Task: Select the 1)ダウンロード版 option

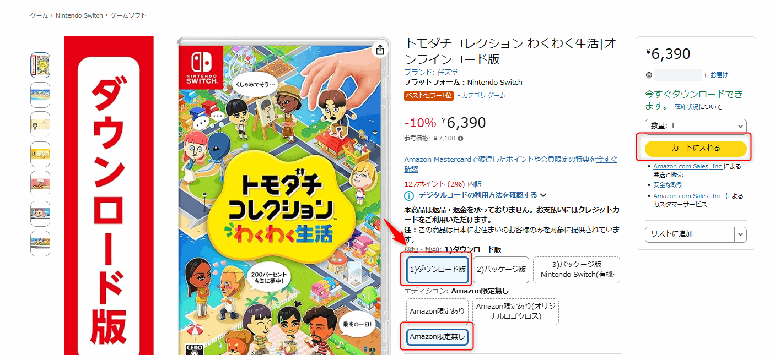Action: point(438,270)
